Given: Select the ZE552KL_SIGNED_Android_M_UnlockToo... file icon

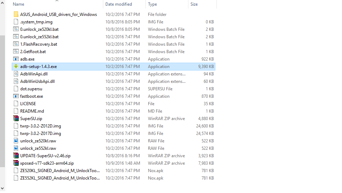Looking at the screenshot, I should click(x=16, y=178).
